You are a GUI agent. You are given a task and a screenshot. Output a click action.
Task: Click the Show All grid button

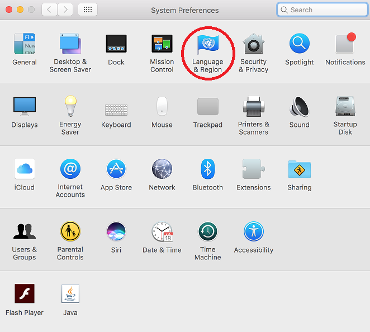coord(88,10)
